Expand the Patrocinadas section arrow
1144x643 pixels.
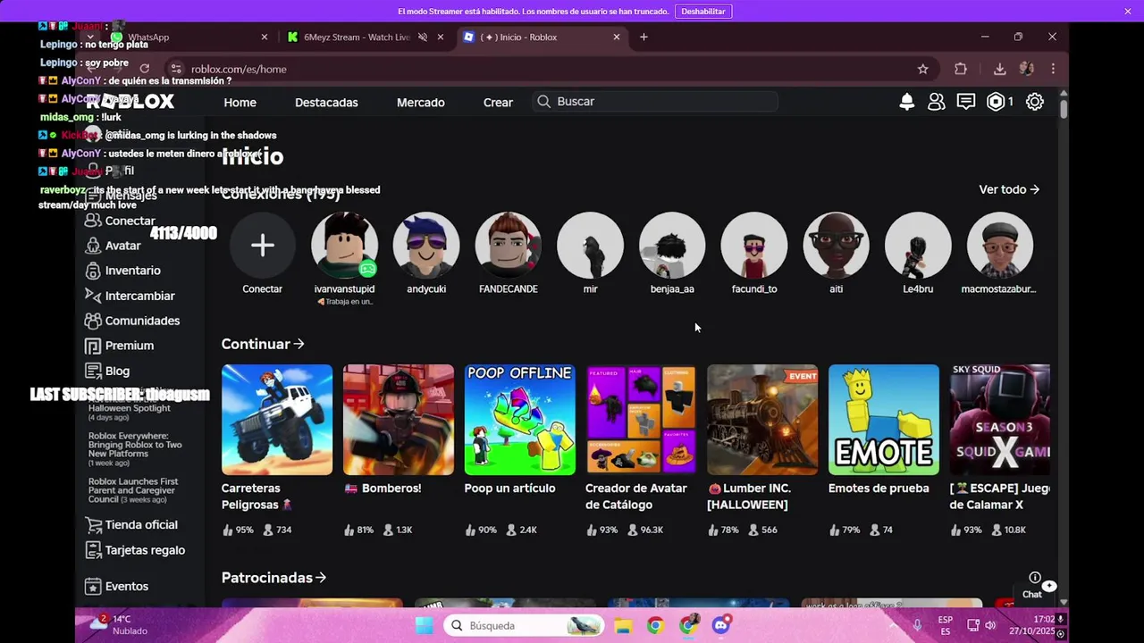point(320,578)
